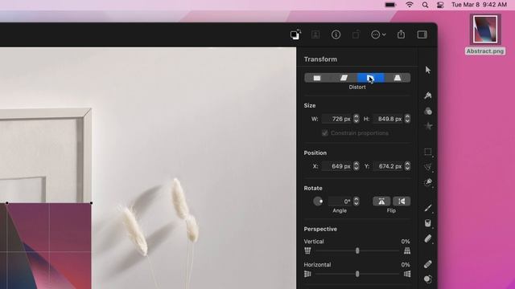This screenshot has width=515, height=289.
Task: Click the X position stepper arrows
Action: tap(356, 166)
